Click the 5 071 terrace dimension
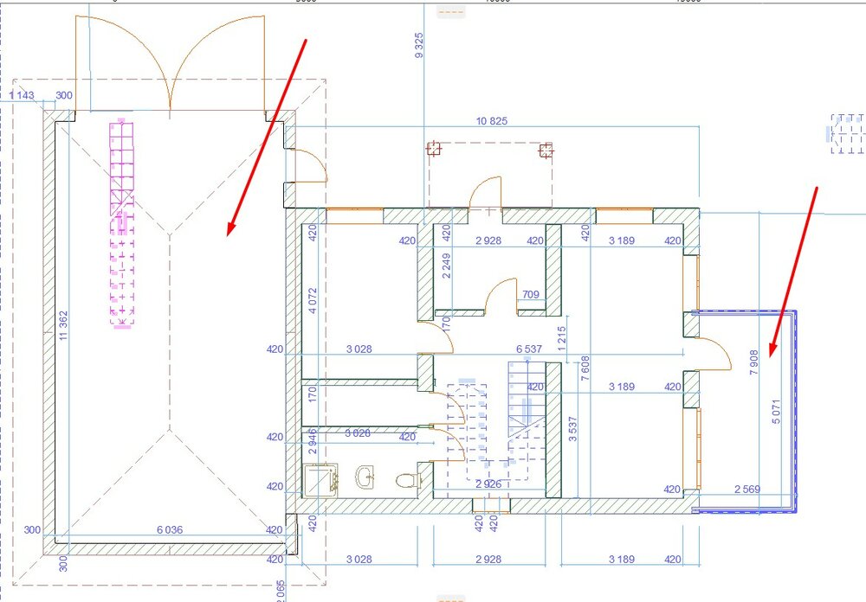This screenshot has width=866, height=602. 776,412
